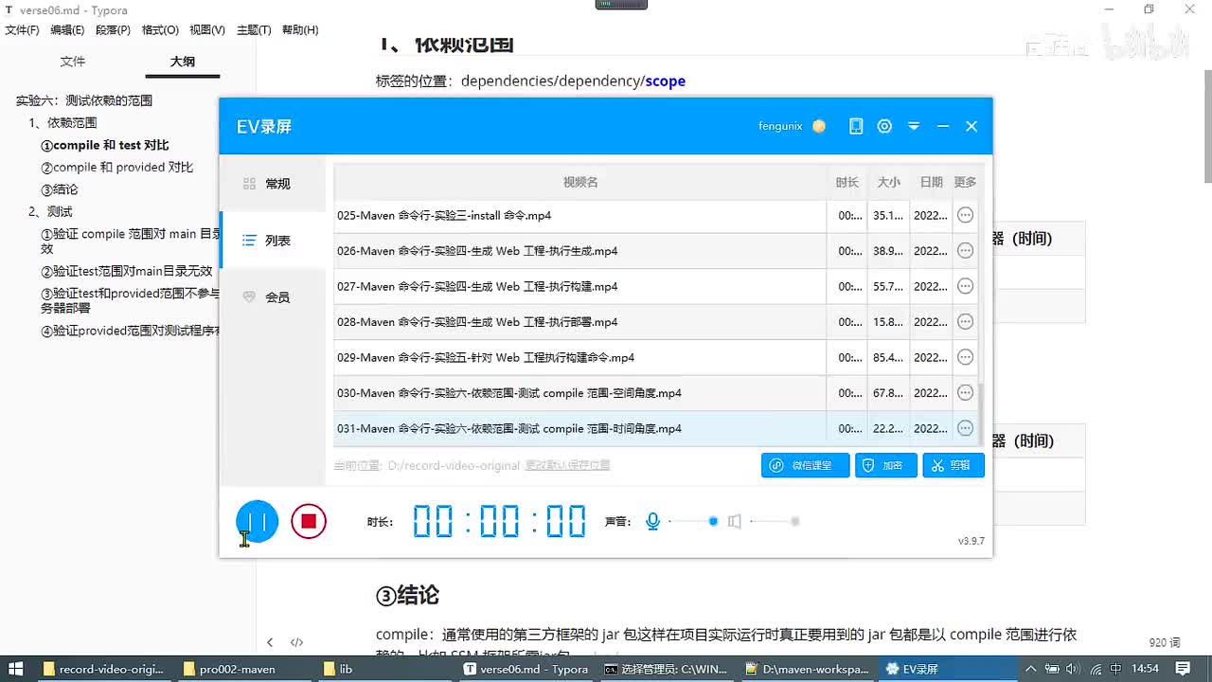
Task: Select the 026-Maven 执行生成.mp4 row
Action: [656, 251]
